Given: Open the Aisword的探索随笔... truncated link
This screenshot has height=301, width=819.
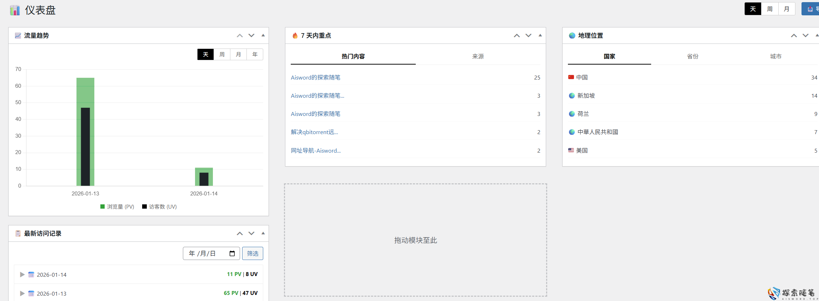Looking at the screenshot, I should [318, 96].
